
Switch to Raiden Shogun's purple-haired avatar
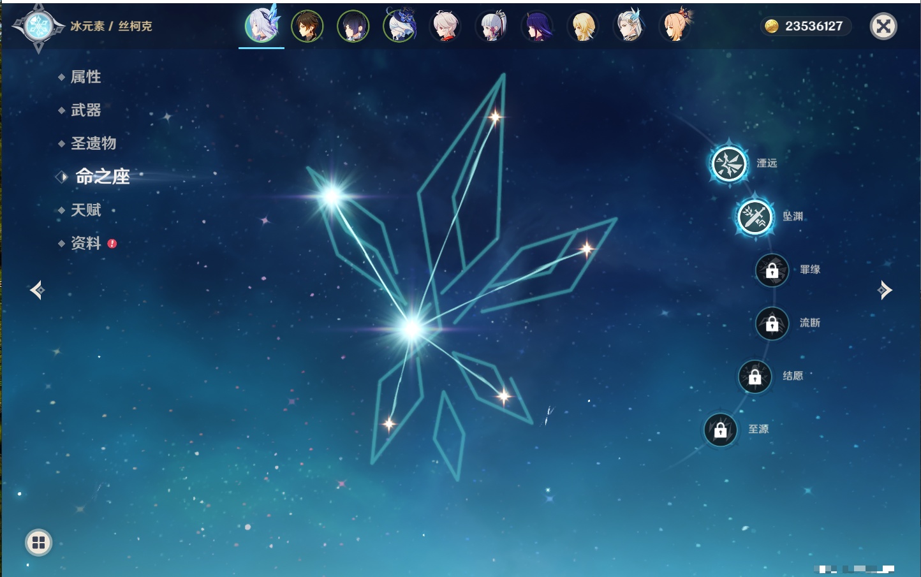(x=538, y=26)
